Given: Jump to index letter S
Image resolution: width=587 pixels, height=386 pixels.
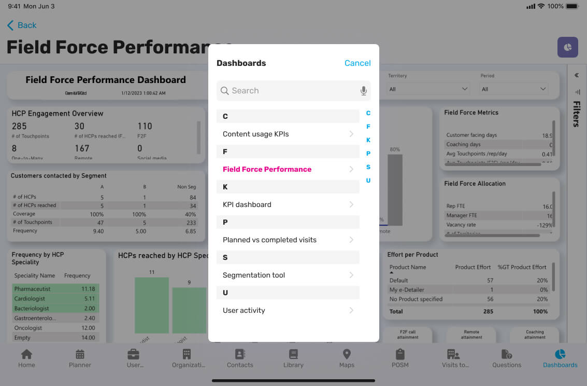Looking at the screenshot, I should point(368,167).
